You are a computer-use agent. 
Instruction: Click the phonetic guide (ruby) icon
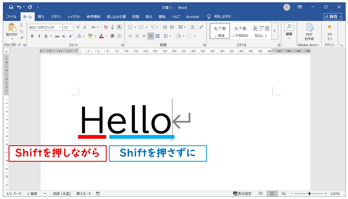[113, 27]
